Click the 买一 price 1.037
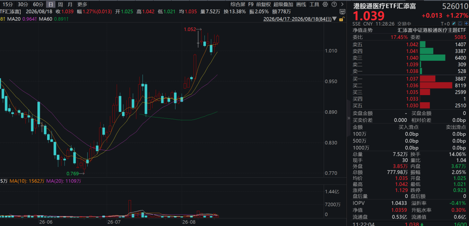 [x=412, y=79]
